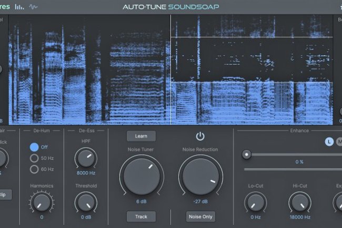Select the Enhance L mode button

[x=329, y=142]
